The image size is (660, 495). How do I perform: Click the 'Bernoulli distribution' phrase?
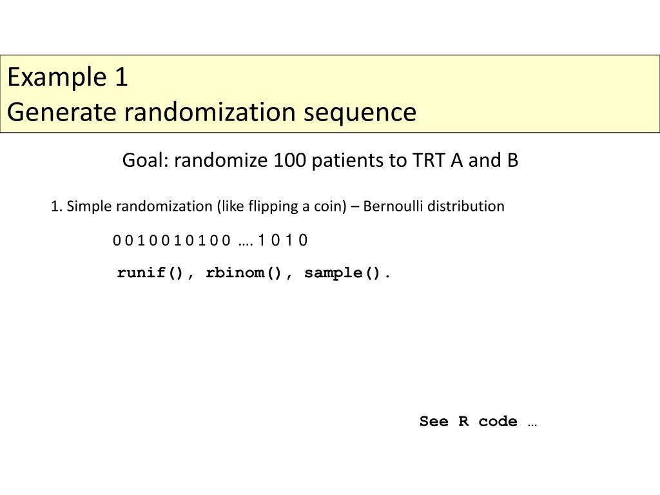point(434,206)
